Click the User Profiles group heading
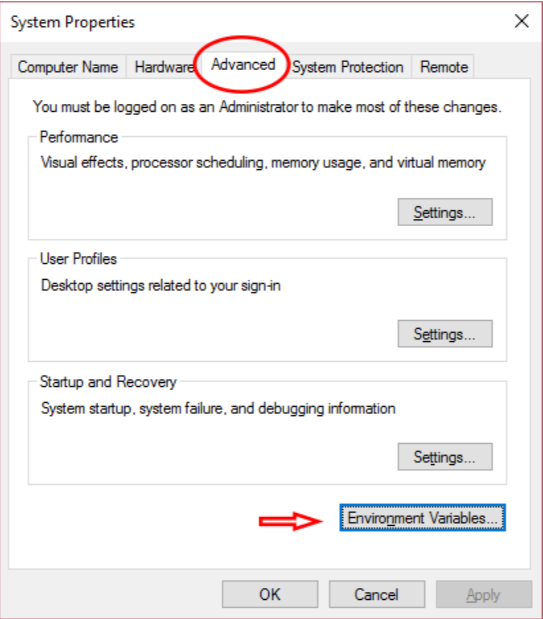543x619 pixels. (78, 259)
